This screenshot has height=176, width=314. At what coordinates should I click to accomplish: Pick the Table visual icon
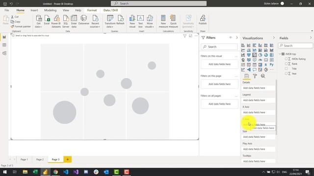[x=255, y=65]
